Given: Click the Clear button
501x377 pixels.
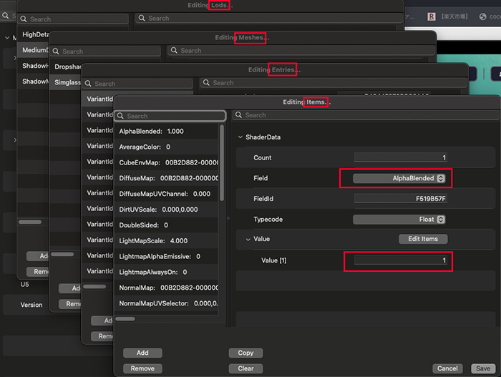Looking at the screenshot, I should [x=245, y=368].
